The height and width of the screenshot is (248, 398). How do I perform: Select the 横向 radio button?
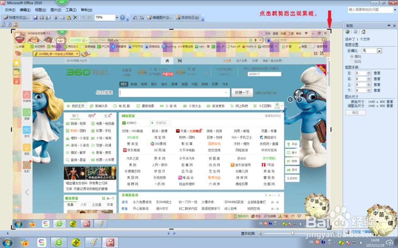[352, 56]
